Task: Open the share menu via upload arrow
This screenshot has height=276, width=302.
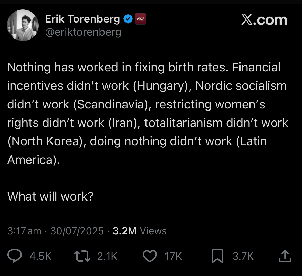Action: coord(285,256)
